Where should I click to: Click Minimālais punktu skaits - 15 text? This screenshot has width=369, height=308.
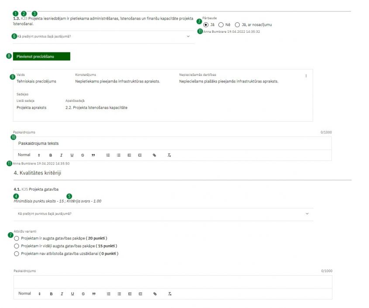tap(38, 201)
